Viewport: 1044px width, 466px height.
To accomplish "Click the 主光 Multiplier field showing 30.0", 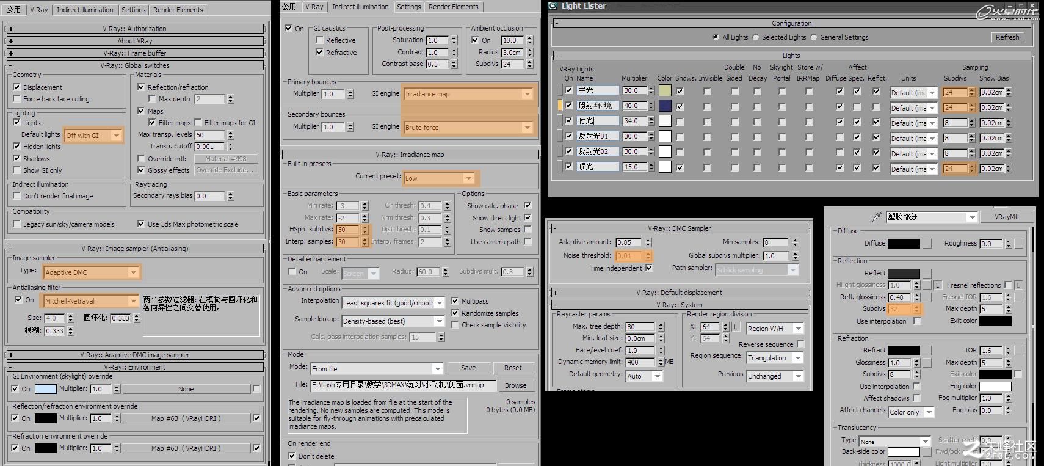I will coord(634,90).
